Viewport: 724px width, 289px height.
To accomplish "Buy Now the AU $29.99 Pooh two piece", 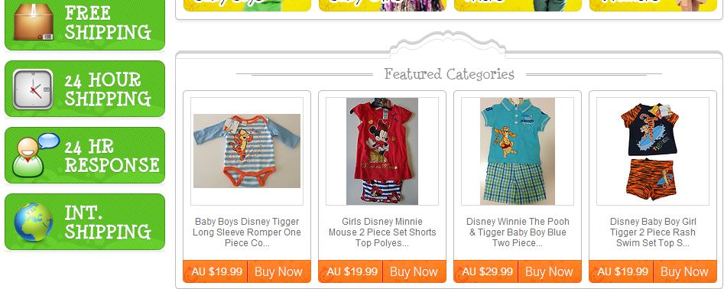I will [x=550, y=271].
